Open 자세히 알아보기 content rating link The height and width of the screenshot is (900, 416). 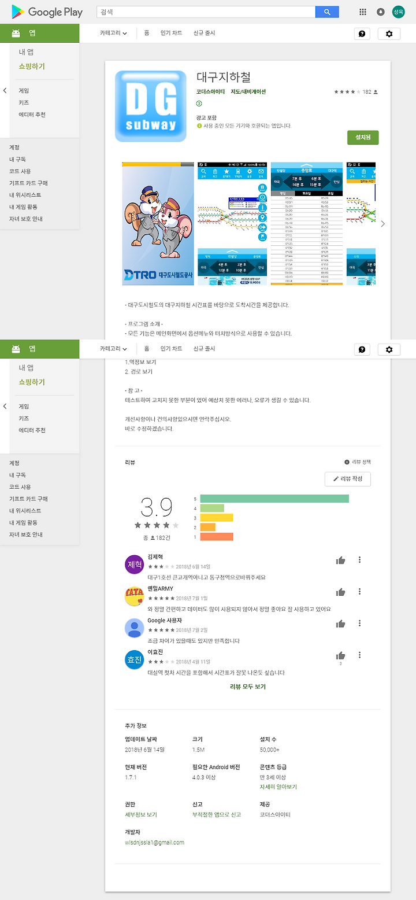[278, 787]
